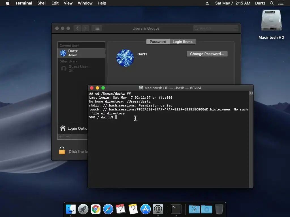Click the Users & Groups window title
Image resolution: width=290 pixels, height=217 pixels.
coord(146,29)
